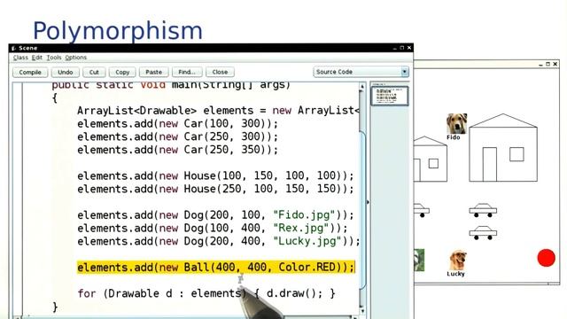Click the splitter arrow beside the navigator
Image resolution: width=567 pixels, height=319 pixels.
pyautogui.click(x=368, y=202)
